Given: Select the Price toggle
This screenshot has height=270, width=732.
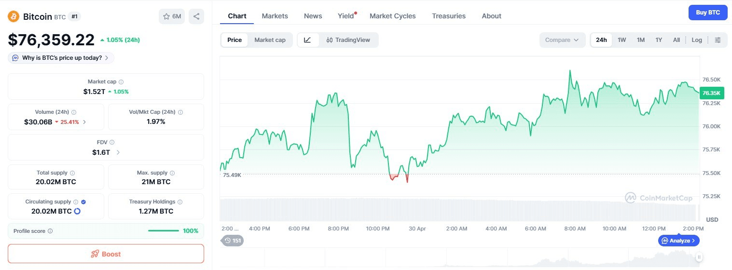Looking at the screenshot, I should point(235,40).
